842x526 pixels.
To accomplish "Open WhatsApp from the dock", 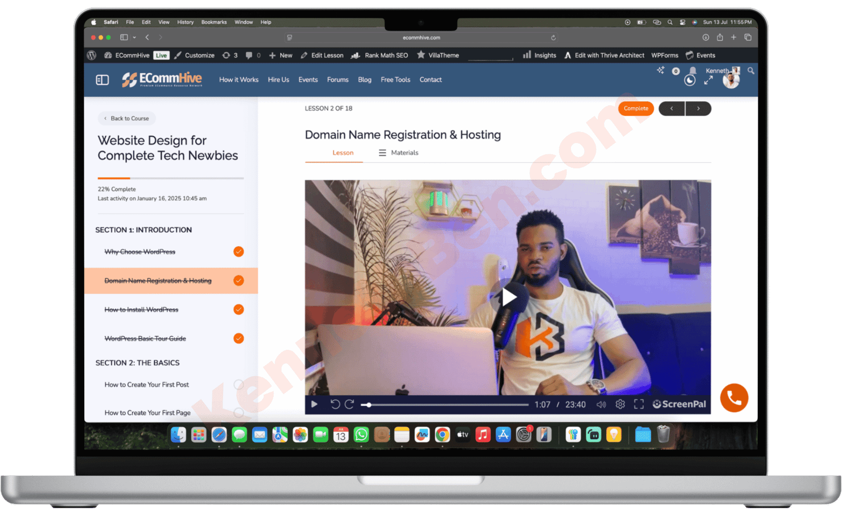I will coord(361,434).
